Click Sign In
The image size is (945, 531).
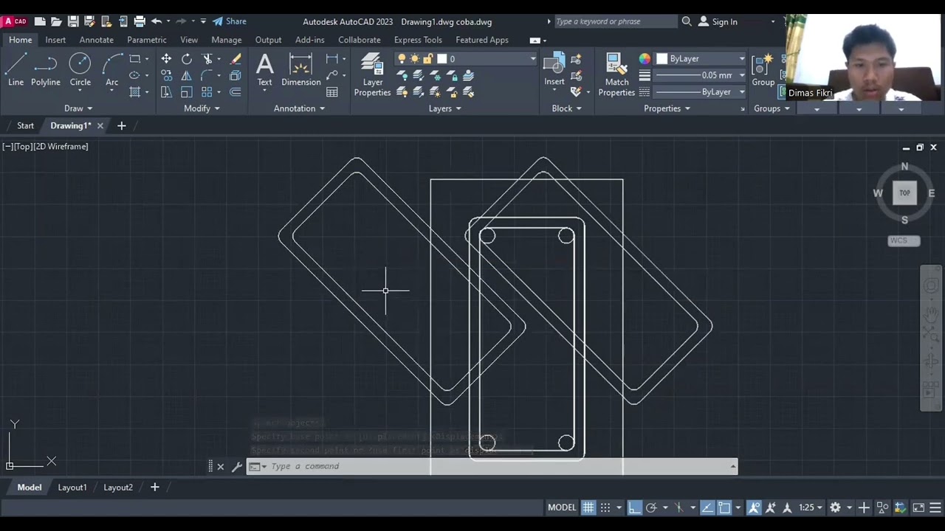click(718, 21)
